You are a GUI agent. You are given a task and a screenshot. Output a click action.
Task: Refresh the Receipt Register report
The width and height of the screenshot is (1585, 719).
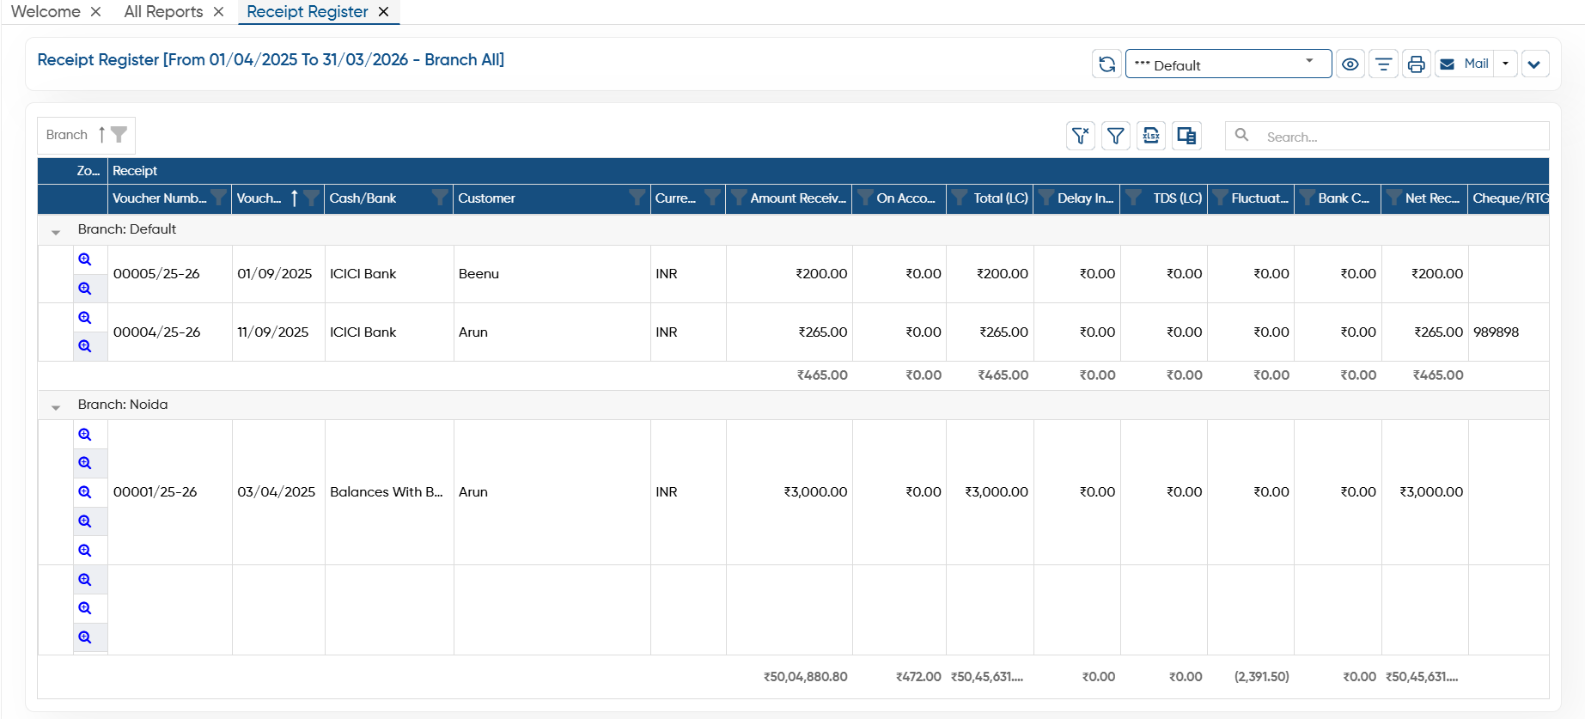coord(1106,64)
